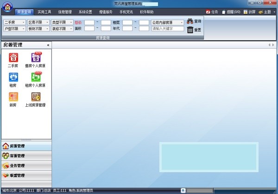
Task: Click the trash can 重置 reset icon
Action: click(190, 30)
